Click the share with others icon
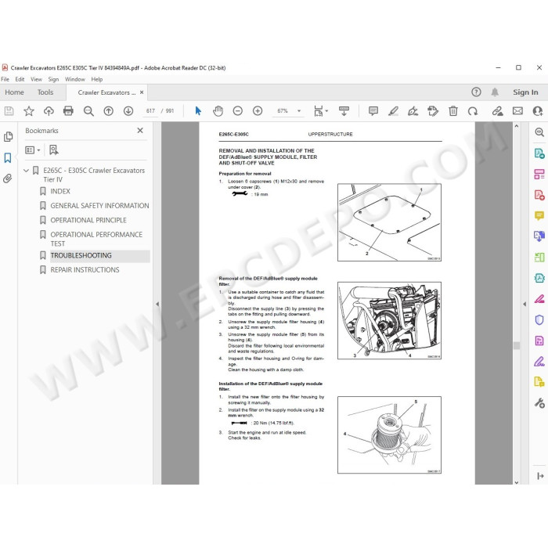This screenshot has height=548, width=548. click(538, 111)
